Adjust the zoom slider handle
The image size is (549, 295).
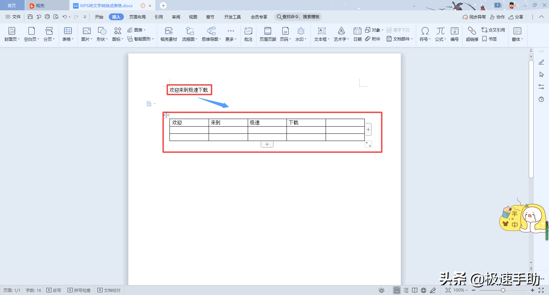tap(503, 290)
